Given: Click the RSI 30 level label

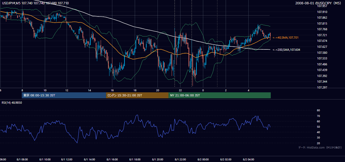Looking at the screenshot, I should [x=318, y=138].
